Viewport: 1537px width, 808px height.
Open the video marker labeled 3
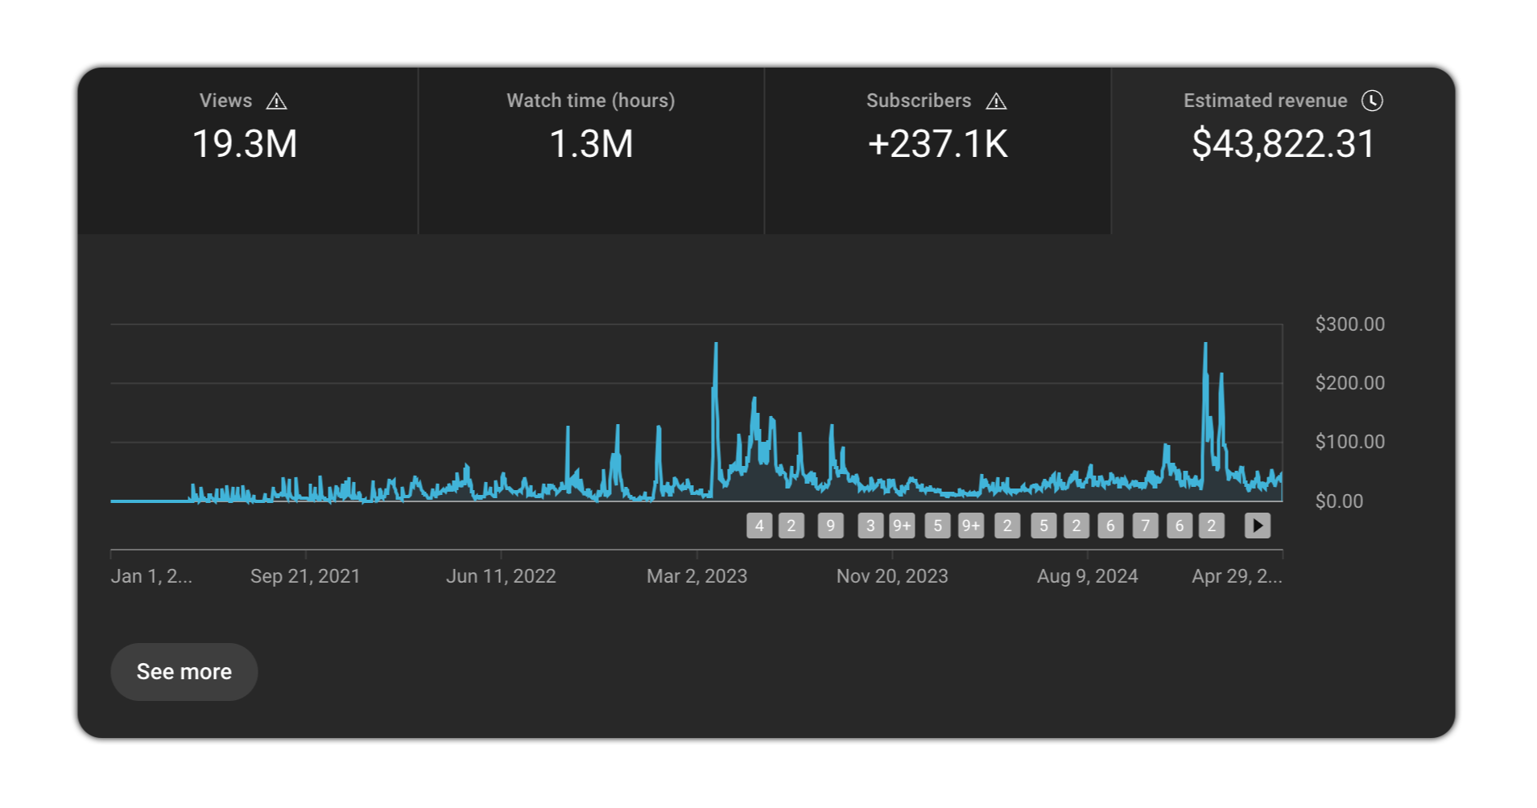coord(870,526)
